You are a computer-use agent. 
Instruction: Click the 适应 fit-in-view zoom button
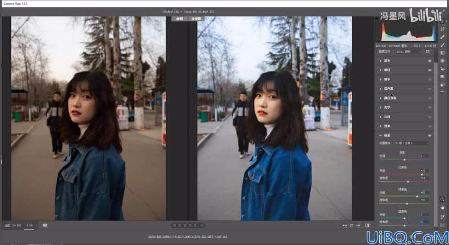[12, 225]
